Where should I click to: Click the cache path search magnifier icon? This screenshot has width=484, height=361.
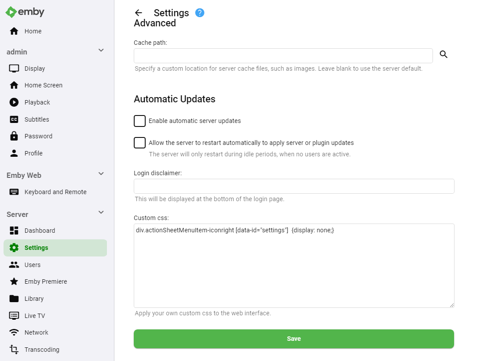444,54
